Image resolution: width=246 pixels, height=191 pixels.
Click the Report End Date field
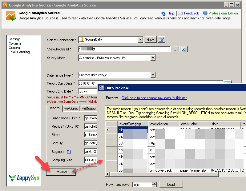coord(87,91)
